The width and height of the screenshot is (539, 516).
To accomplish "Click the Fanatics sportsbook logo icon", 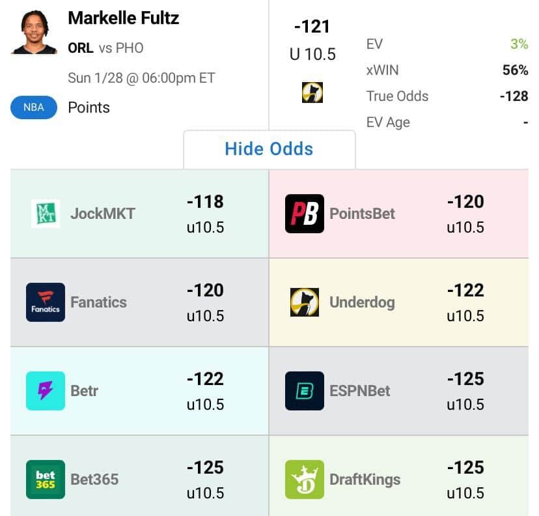I will pos(46,302).
